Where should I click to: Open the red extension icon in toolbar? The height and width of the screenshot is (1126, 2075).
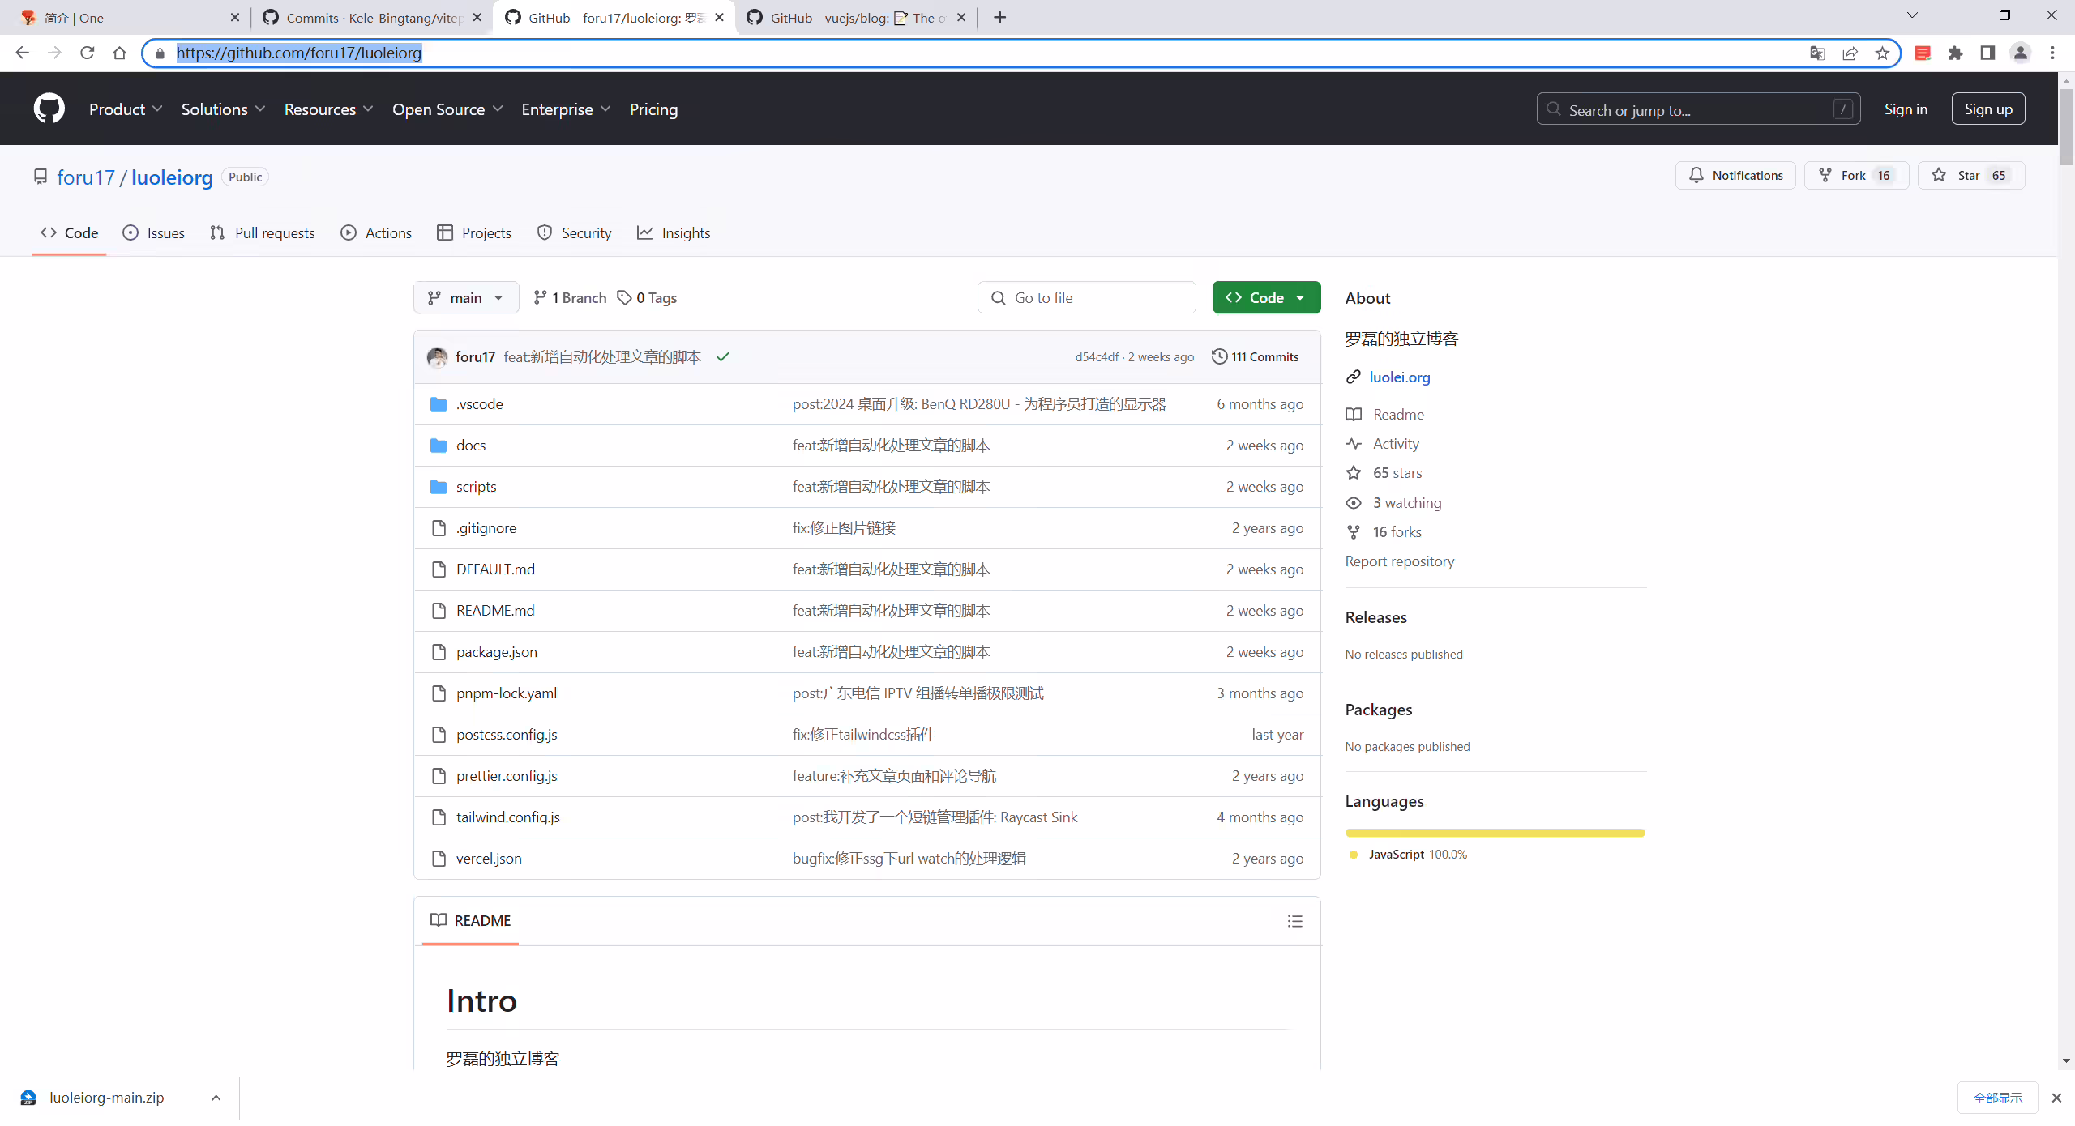[x=1923, y=53]
